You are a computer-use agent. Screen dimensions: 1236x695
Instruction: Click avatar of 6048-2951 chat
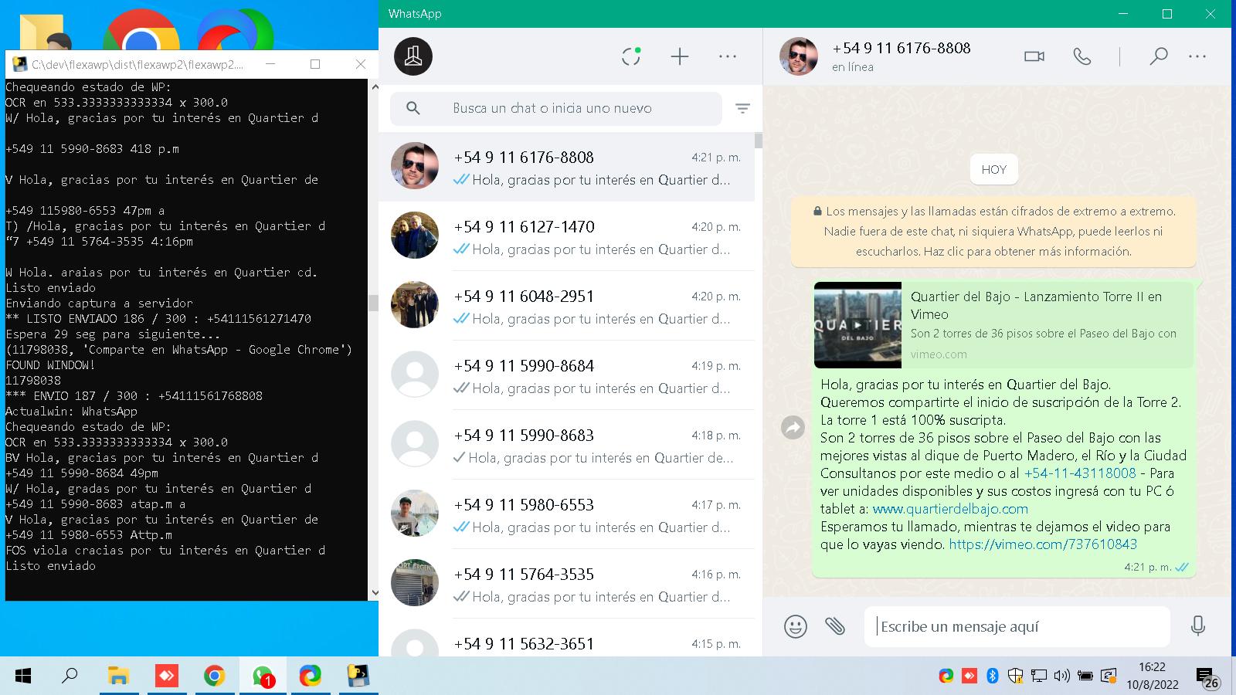(x=415, y=304)
